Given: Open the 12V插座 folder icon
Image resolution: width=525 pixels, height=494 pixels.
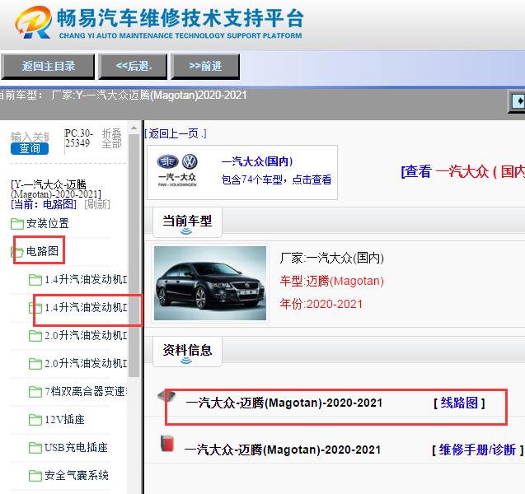Looking at the screenshot, I should (35, 420).
